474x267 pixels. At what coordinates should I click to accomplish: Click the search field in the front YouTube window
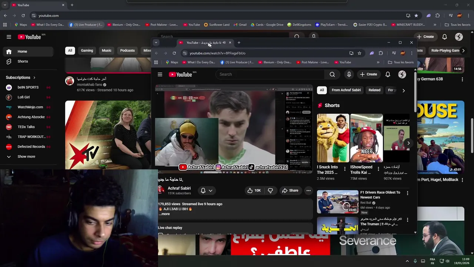(270, 75)
